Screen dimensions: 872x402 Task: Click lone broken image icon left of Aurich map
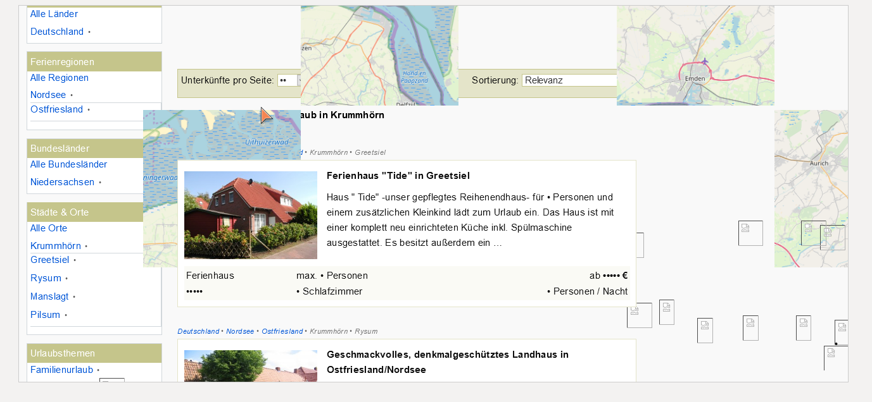[x=750, y=233]
